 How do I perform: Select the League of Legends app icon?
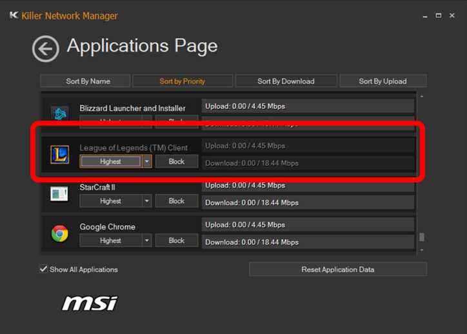click(x=60, y=155)
